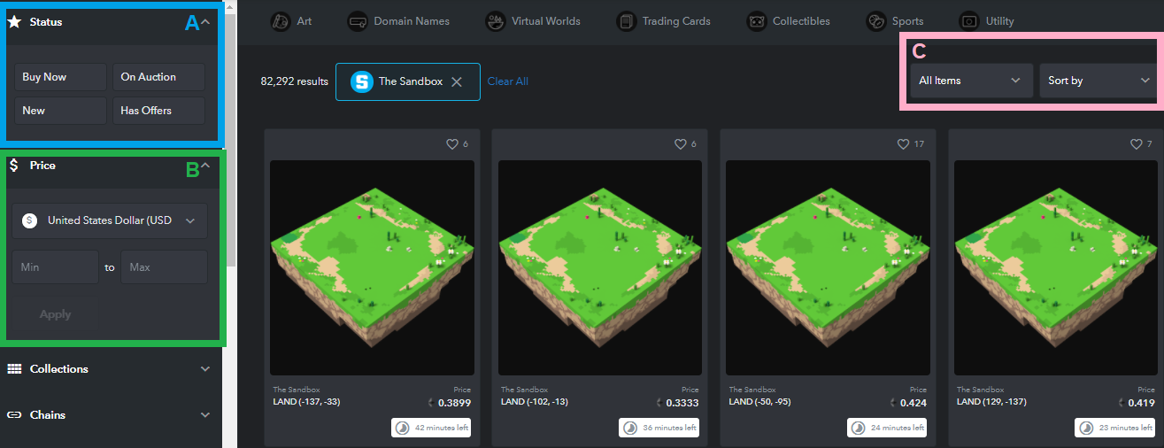
Task: Toggle the Buy Now status filter
Action: (59, 77)
